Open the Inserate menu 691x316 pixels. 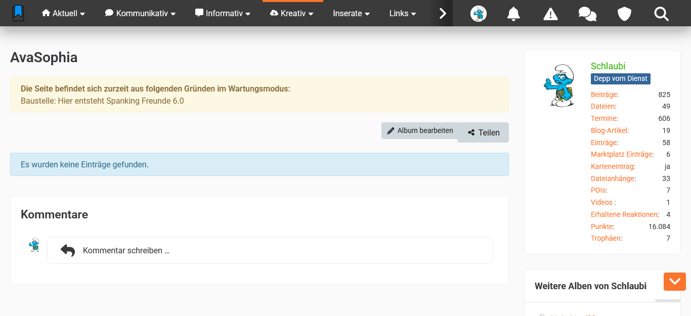pyautogui.click(x=351, y=14)
